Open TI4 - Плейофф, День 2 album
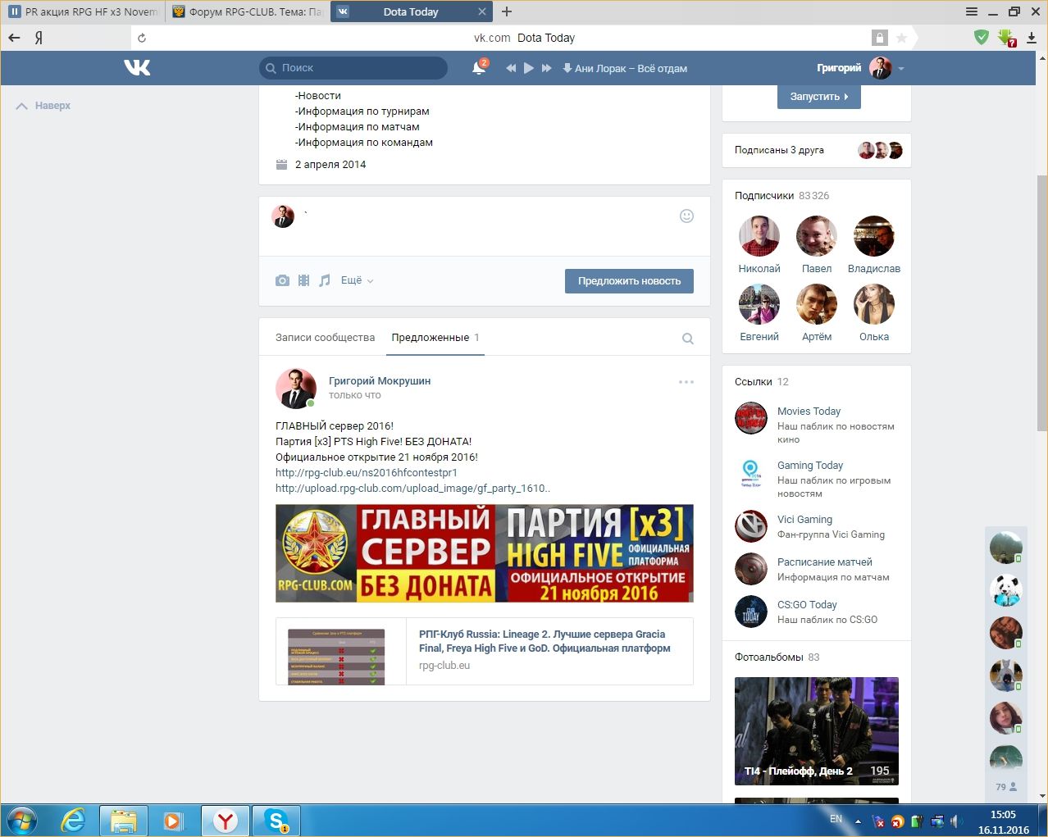 (817, 731)
